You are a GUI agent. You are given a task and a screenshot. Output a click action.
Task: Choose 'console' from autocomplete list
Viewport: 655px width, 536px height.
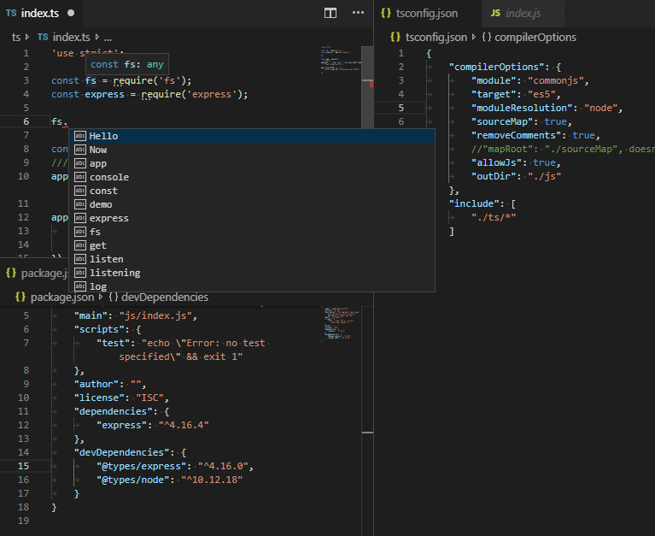click(x=252, y=177)
